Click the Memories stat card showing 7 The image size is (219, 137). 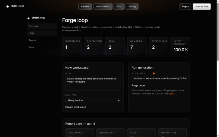point(137,46)
